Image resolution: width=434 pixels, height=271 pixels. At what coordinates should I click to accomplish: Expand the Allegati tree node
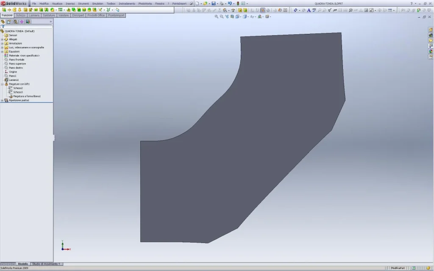coord(2,39)
